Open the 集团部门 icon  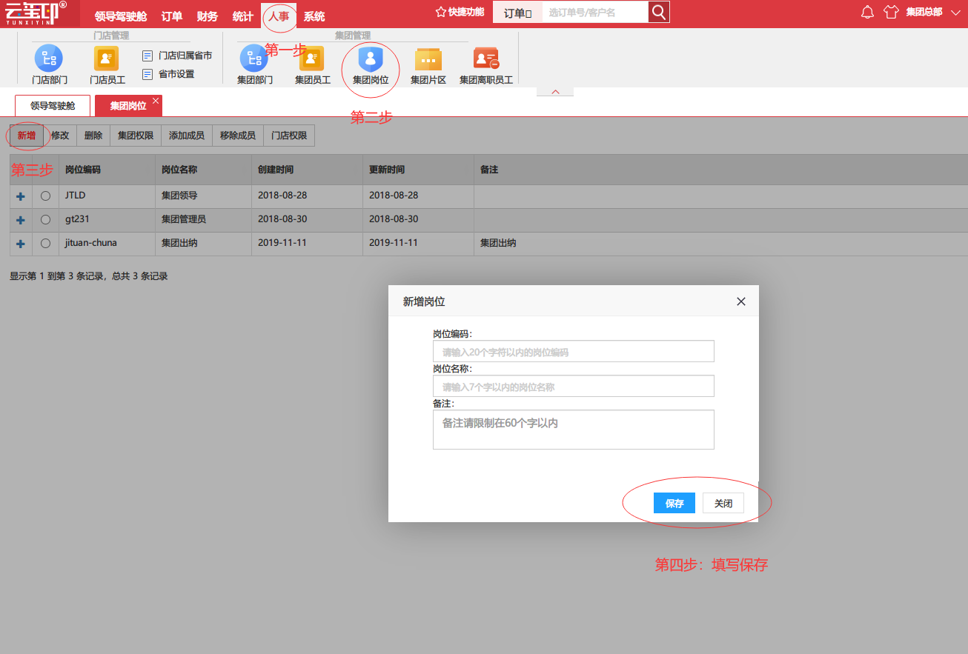(x=254, y=59)
